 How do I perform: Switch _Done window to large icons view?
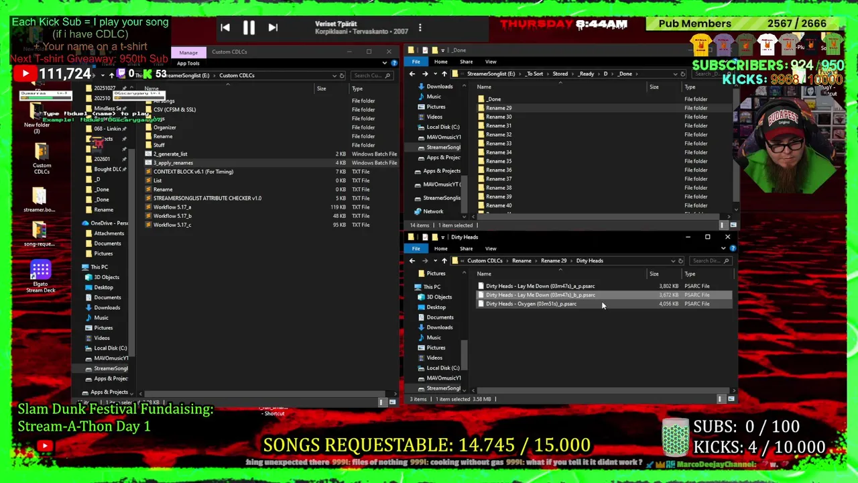733,225
